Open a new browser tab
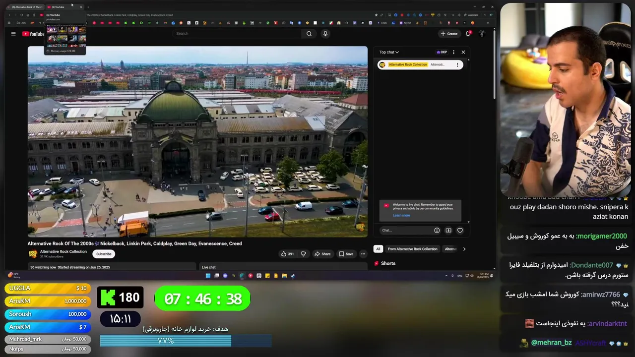This screenshot has height=357, width=635. click(x=88, y=7)
